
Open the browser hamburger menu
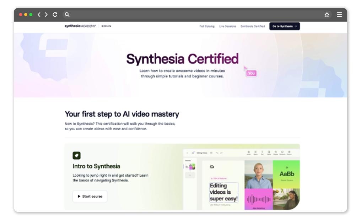(x=339, y=15)
